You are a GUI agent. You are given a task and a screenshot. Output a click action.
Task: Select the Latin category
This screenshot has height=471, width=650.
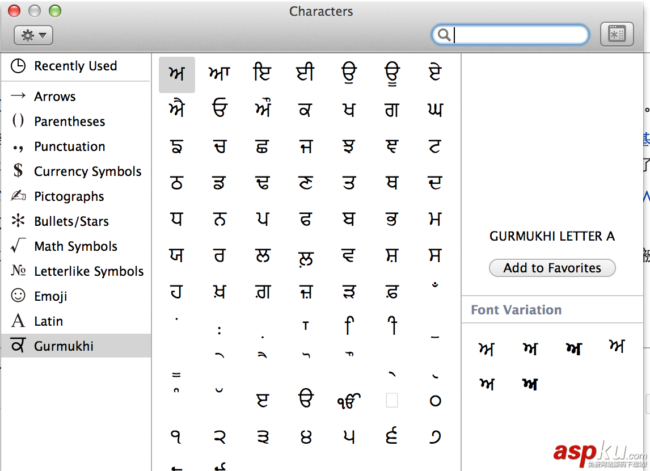click(x=48, y=321)
